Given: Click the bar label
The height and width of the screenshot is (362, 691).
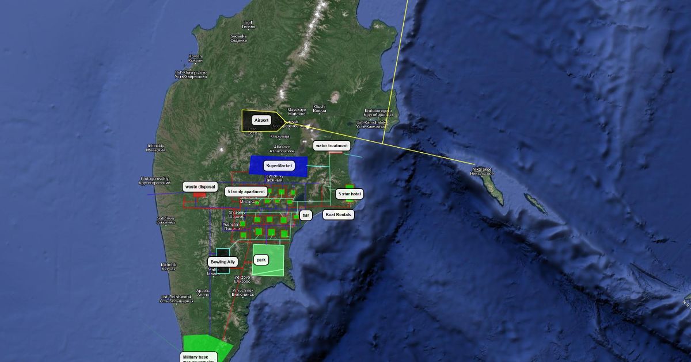Looking at the screenshot, I should [306, 215].
